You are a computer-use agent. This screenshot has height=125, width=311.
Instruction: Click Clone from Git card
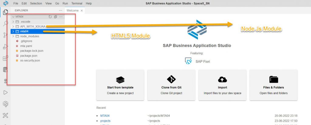tap(171, 85)
